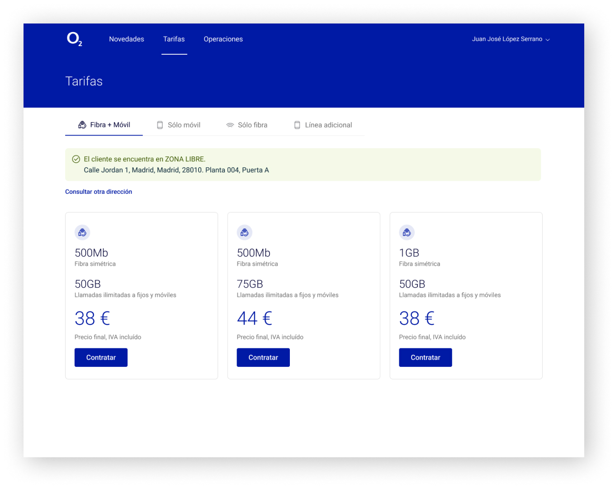Go to the Tarifas navigation item
The image size is (615, 488).
pyautogui.click(x=174, y=39)
